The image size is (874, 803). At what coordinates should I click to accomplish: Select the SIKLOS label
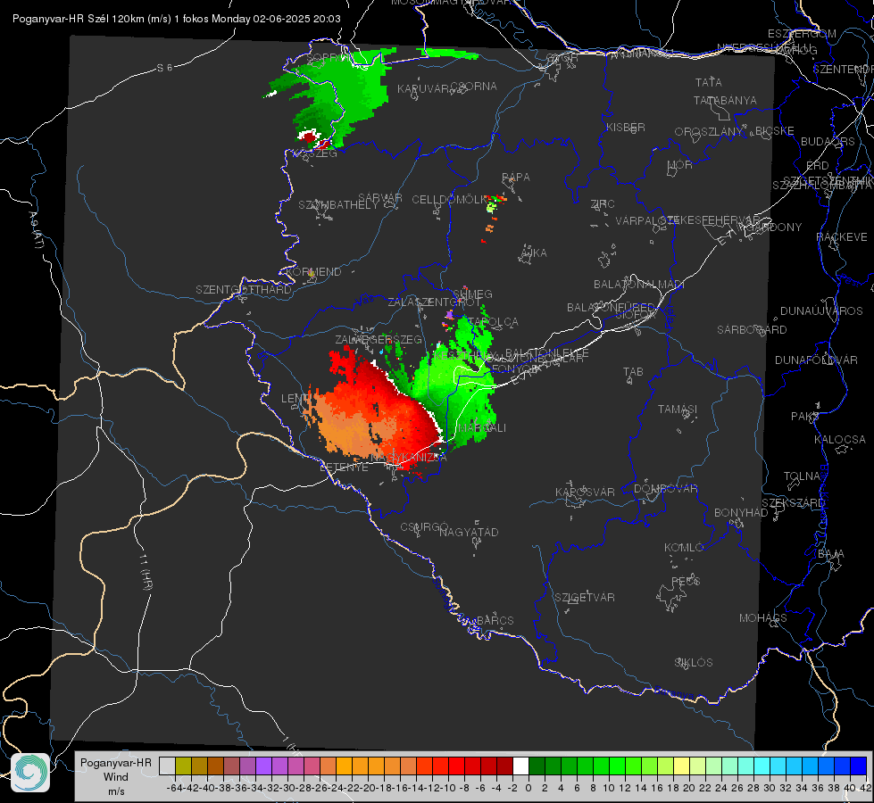[694, 663]
